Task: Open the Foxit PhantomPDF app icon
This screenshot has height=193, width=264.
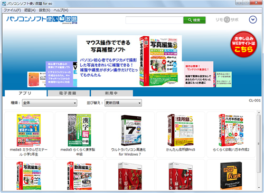Action: (x=231, y=176)
